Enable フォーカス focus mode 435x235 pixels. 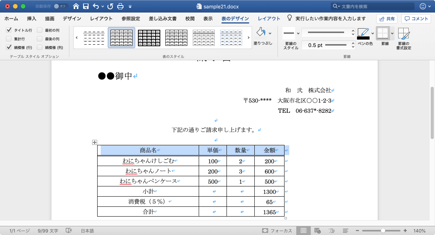(277, 231)
